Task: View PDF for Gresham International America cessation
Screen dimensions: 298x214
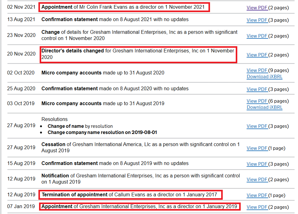Action: coord(257,148)
